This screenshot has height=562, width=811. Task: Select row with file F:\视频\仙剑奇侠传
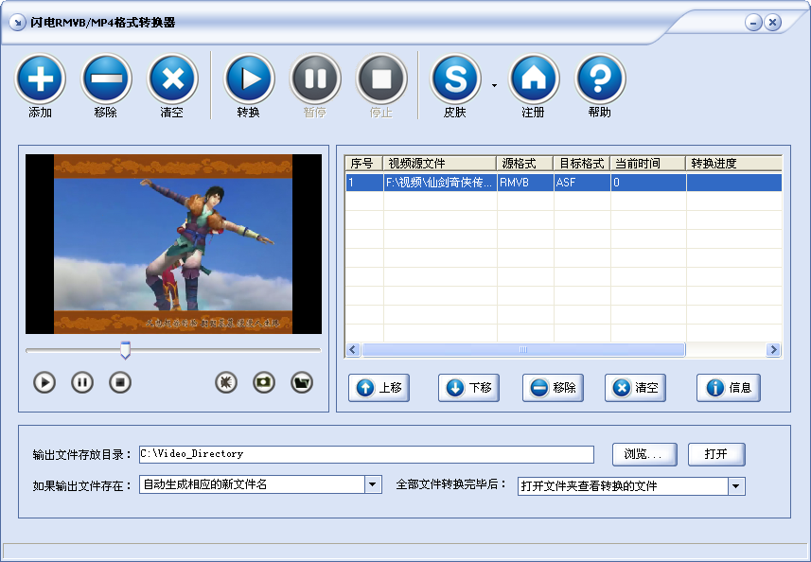click(564, 183)
